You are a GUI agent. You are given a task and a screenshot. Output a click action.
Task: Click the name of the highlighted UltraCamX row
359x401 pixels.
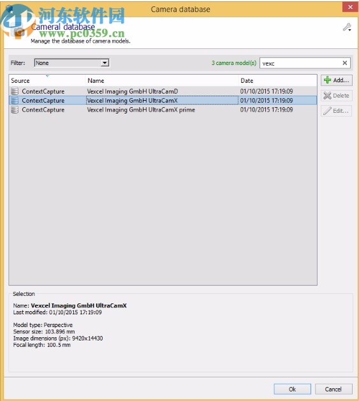click(132, 101)
